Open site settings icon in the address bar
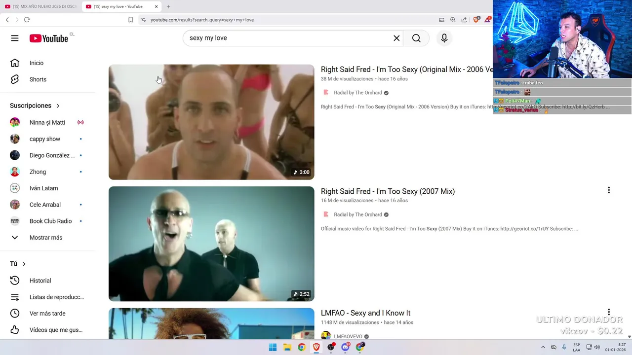 (143, 20)
